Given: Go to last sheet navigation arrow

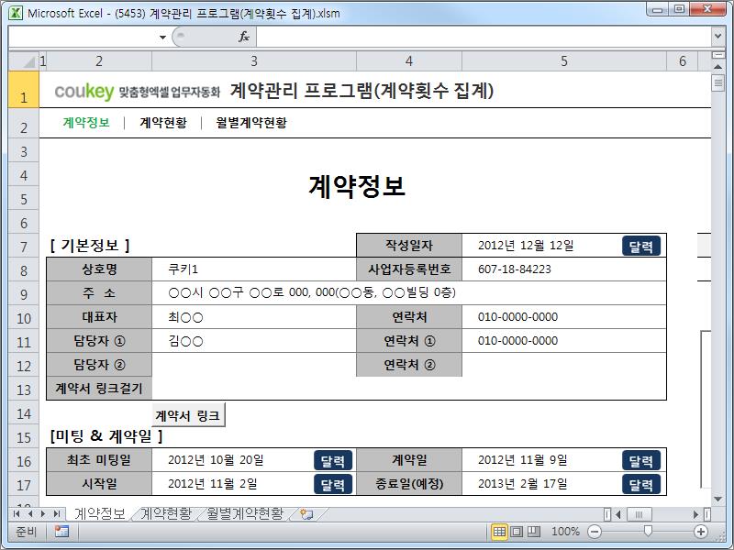Looking at the screenshot, I should (57, 514).
